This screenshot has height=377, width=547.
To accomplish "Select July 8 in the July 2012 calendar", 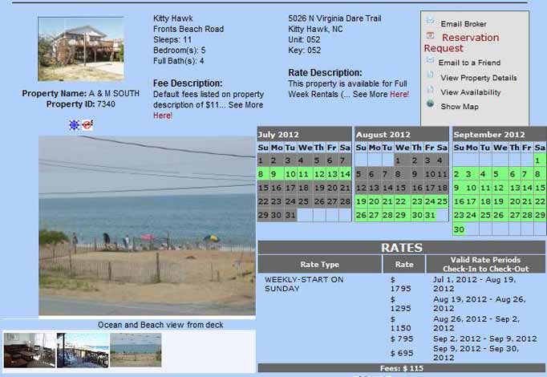I will tap(262, 174).
